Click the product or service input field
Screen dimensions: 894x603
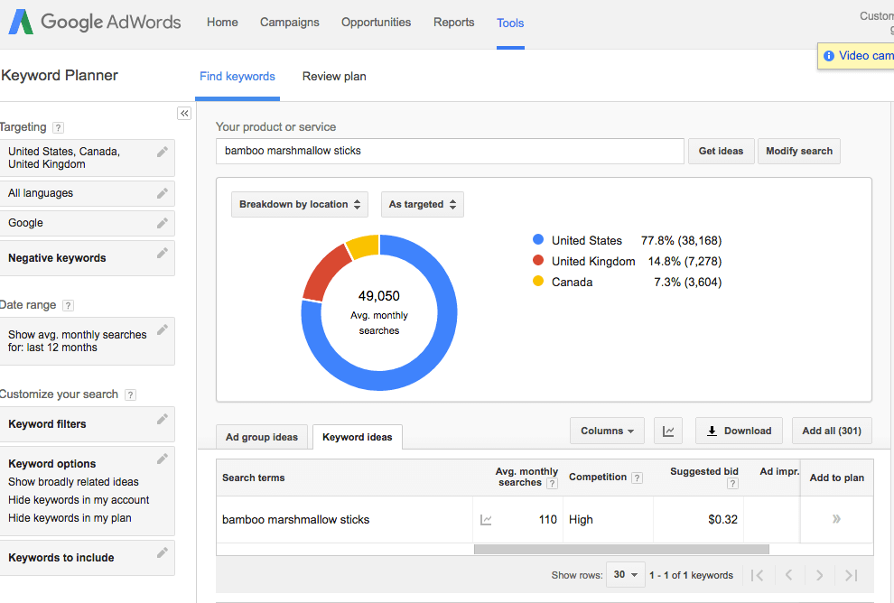(450, 151)
